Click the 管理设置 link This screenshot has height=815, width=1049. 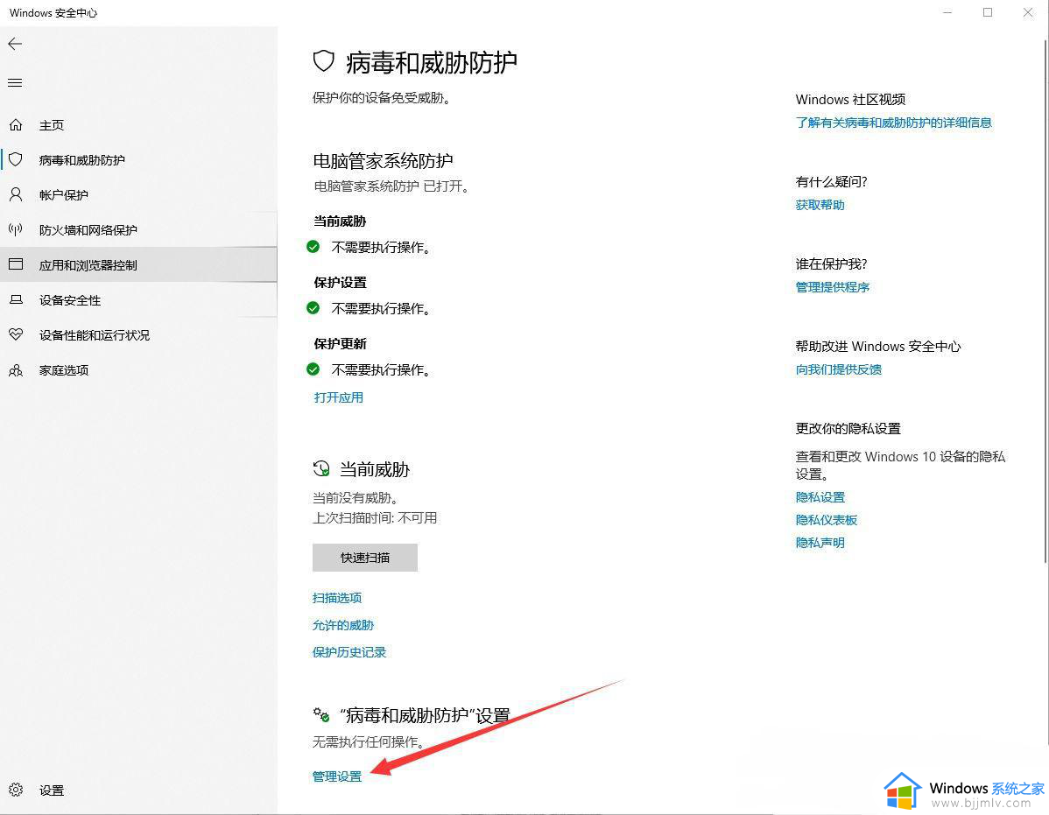pyautogui.click(x=337, y=776)
